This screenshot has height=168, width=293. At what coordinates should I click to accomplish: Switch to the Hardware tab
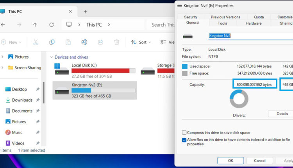click(254, 23)
